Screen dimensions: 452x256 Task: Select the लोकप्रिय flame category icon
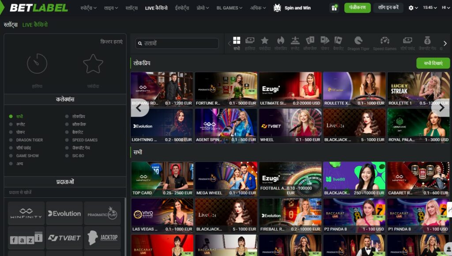tap(280, 44)
